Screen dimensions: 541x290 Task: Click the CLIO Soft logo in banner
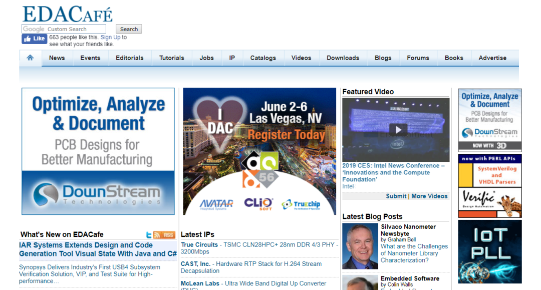[x=259, y=204]
